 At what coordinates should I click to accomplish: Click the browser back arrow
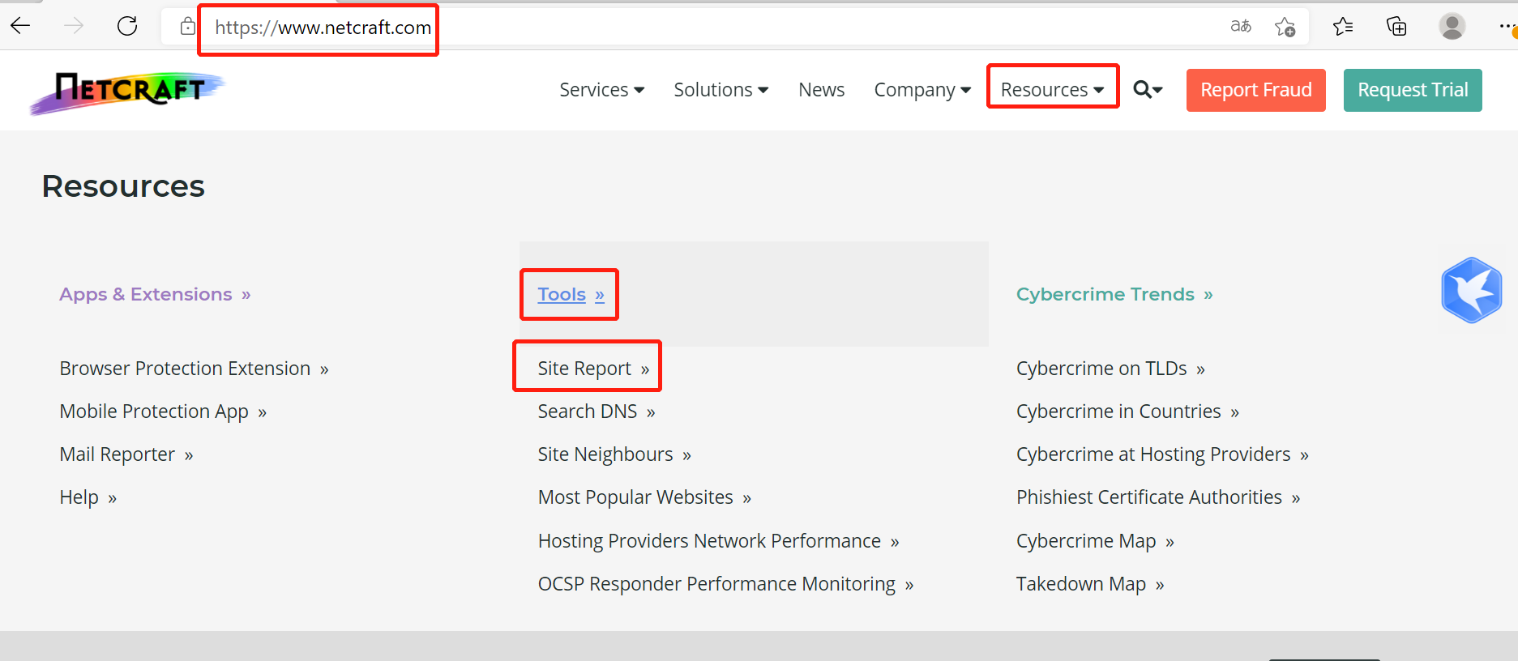click(x=21, y=27)
